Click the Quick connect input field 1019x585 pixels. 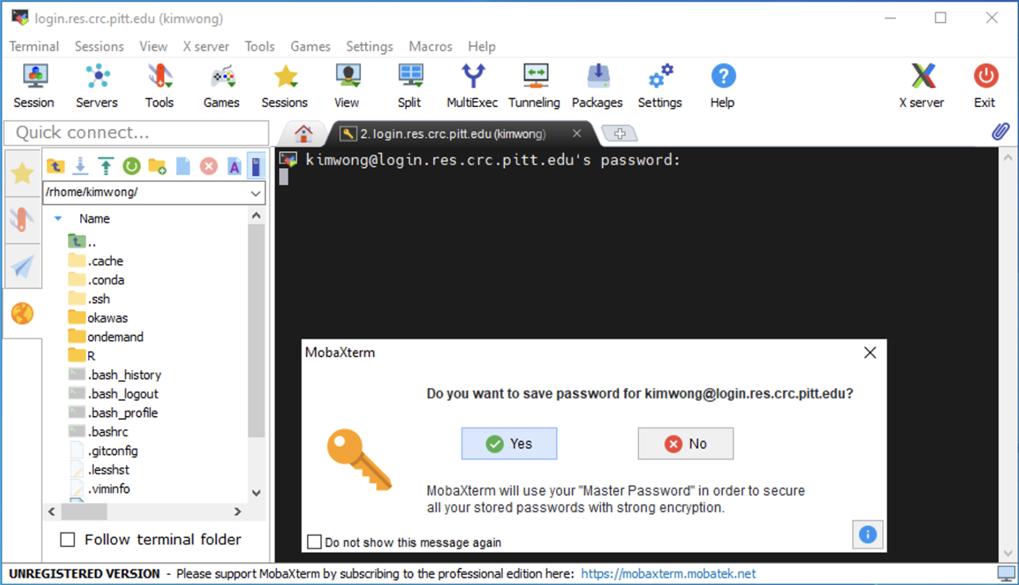click(136, 133)
